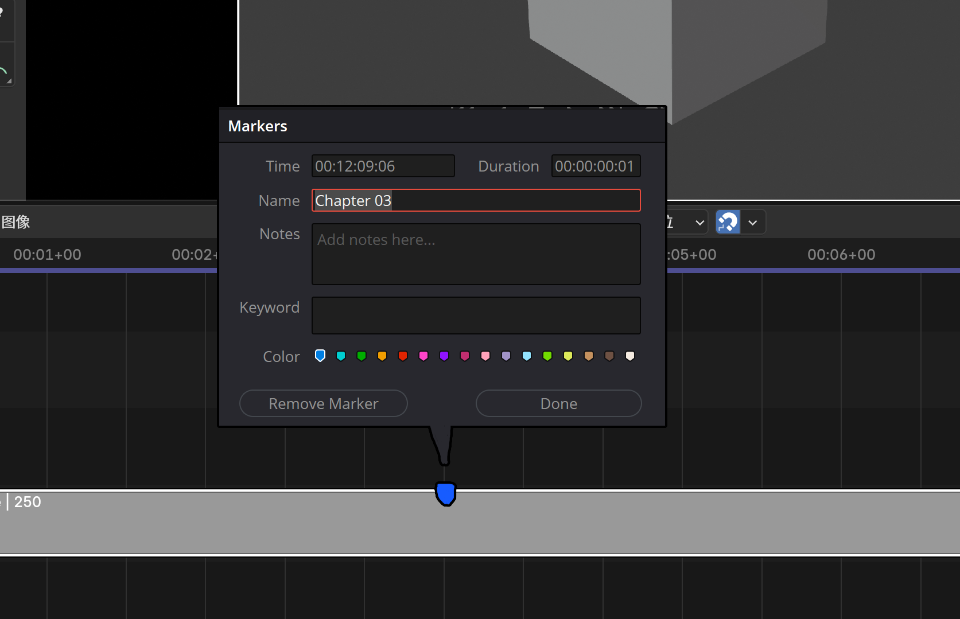Click the Remove Marker button
960x619 pixels.
(x=324, y=403)
